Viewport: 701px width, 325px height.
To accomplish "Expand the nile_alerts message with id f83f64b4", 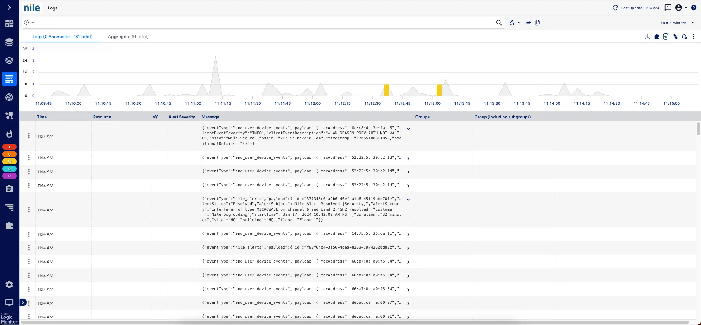I will [408, 248].
